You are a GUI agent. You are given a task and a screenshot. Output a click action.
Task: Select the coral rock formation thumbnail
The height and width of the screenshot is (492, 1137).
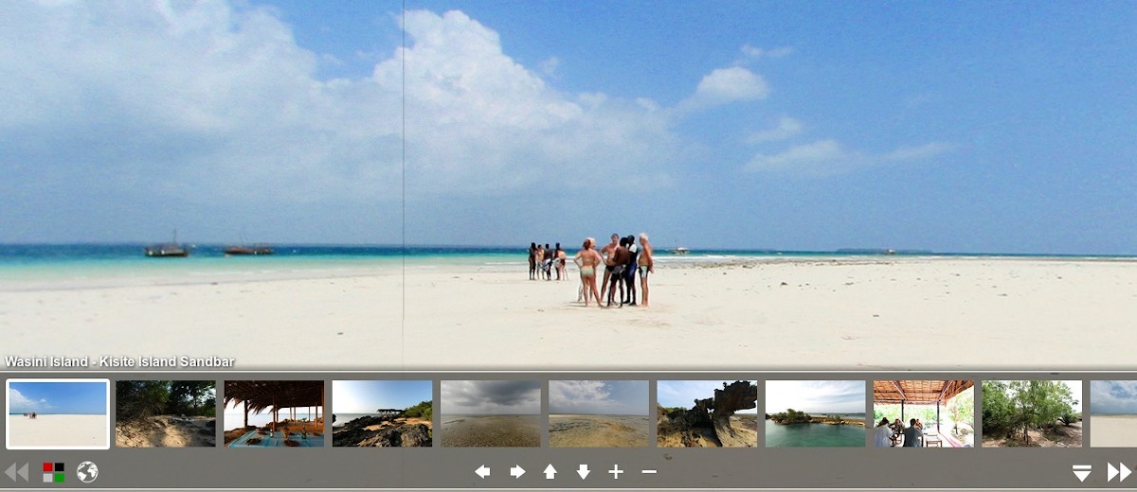click(x=707, y=413)
